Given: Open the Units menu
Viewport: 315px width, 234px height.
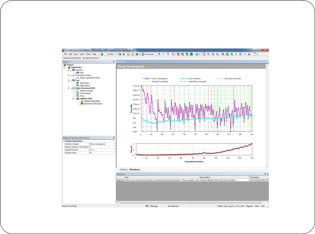Looking at the screenshot, I should coord(82,54).
